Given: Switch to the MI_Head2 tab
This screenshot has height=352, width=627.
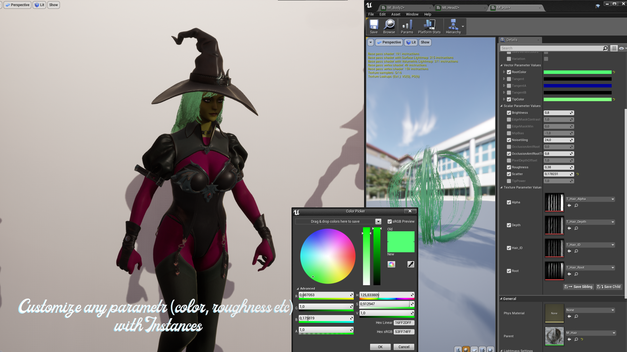Looking at the screenshot, I should 451,7.
